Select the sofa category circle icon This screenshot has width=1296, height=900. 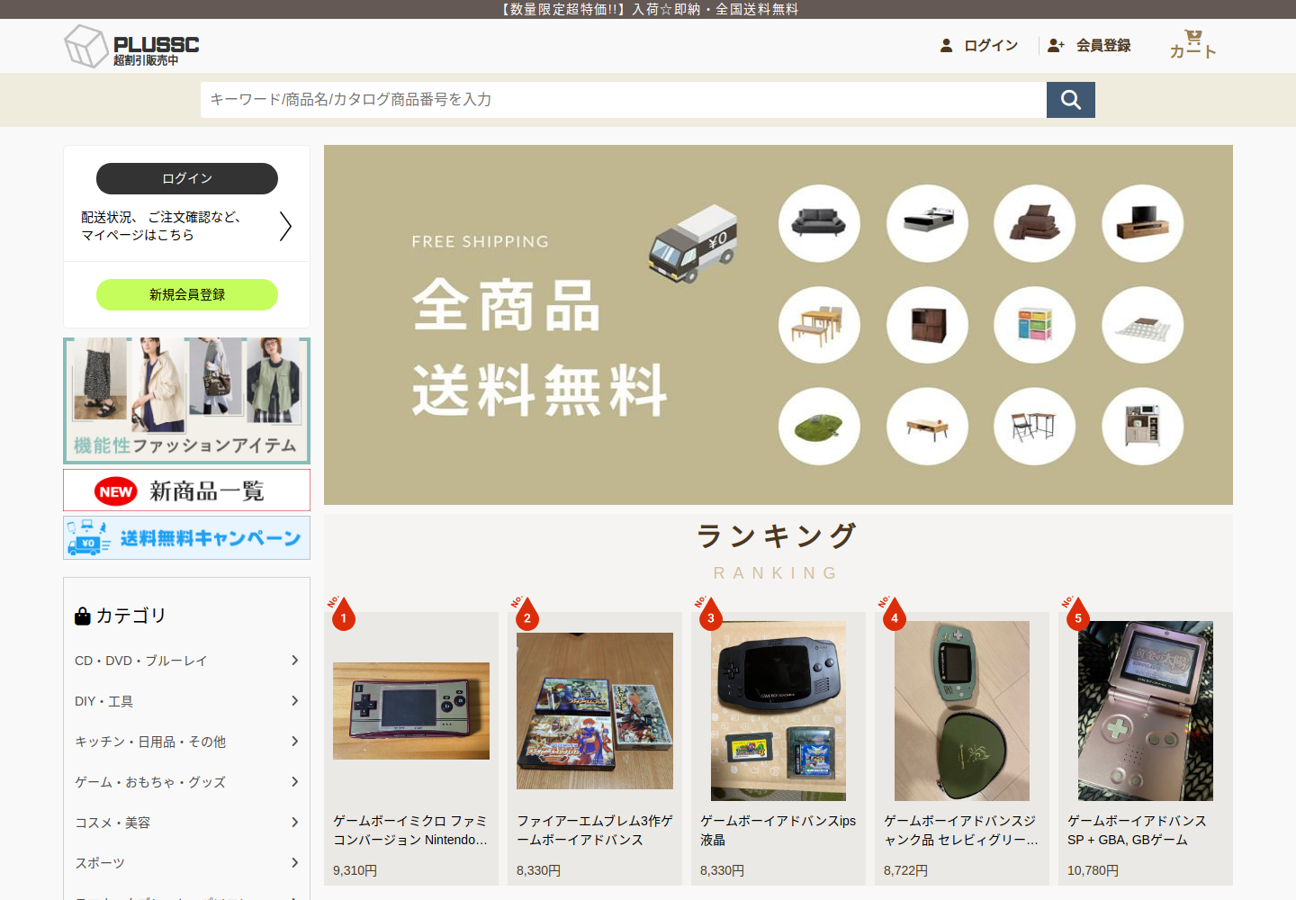point(819,223)
